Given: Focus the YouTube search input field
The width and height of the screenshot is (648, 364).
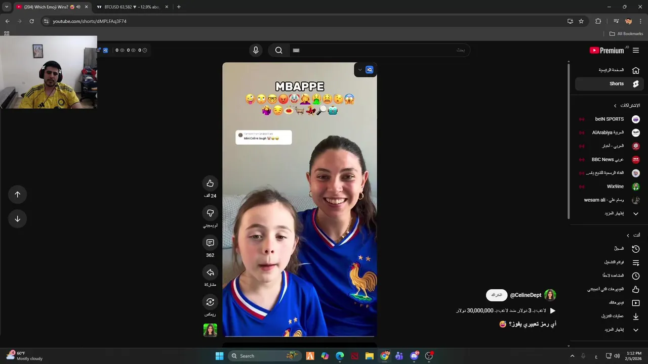Looking at the screenshot, I should click(x=379, y=50).
